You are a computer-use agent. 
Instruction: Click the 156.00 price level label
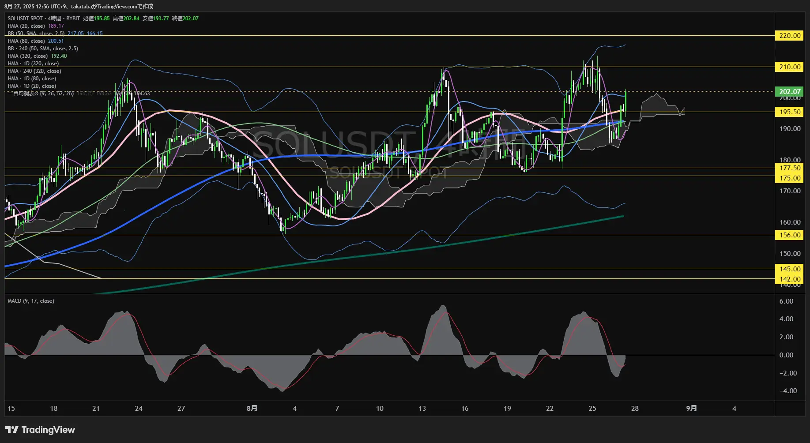[790, 235]
